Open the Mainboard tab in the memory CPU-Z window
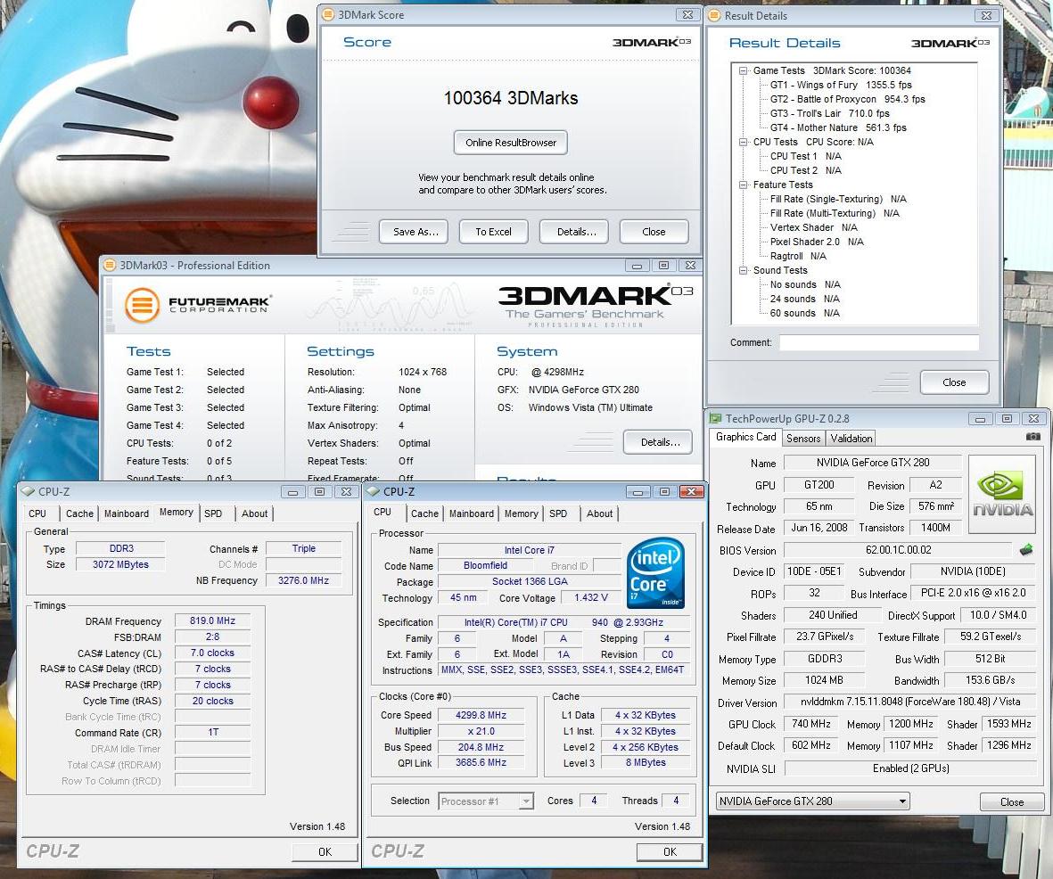1053x879 pixels. pos(127,513)
